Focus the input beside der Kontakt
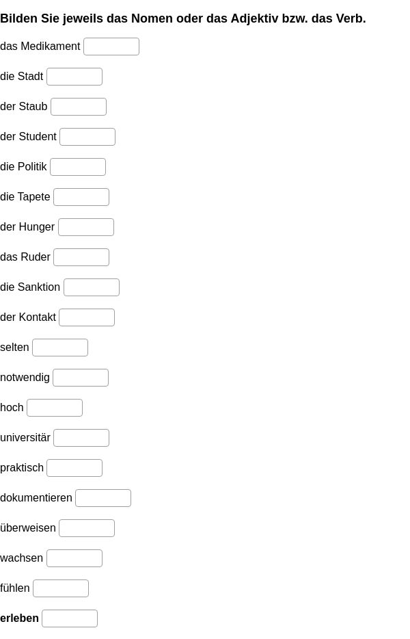410x639 pixels. (87, 318)
